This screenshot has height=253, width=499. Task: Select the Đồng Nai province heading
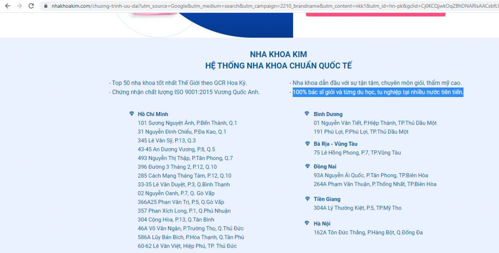pyautogui.click(x=325, y=166)
